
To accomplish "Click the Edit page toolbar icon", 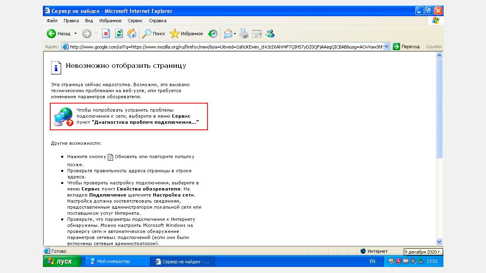I will 257,34.
